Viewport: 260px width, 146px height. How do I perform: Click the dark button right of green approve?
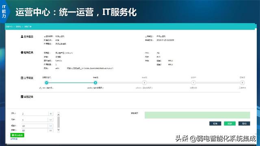[244, 123]
